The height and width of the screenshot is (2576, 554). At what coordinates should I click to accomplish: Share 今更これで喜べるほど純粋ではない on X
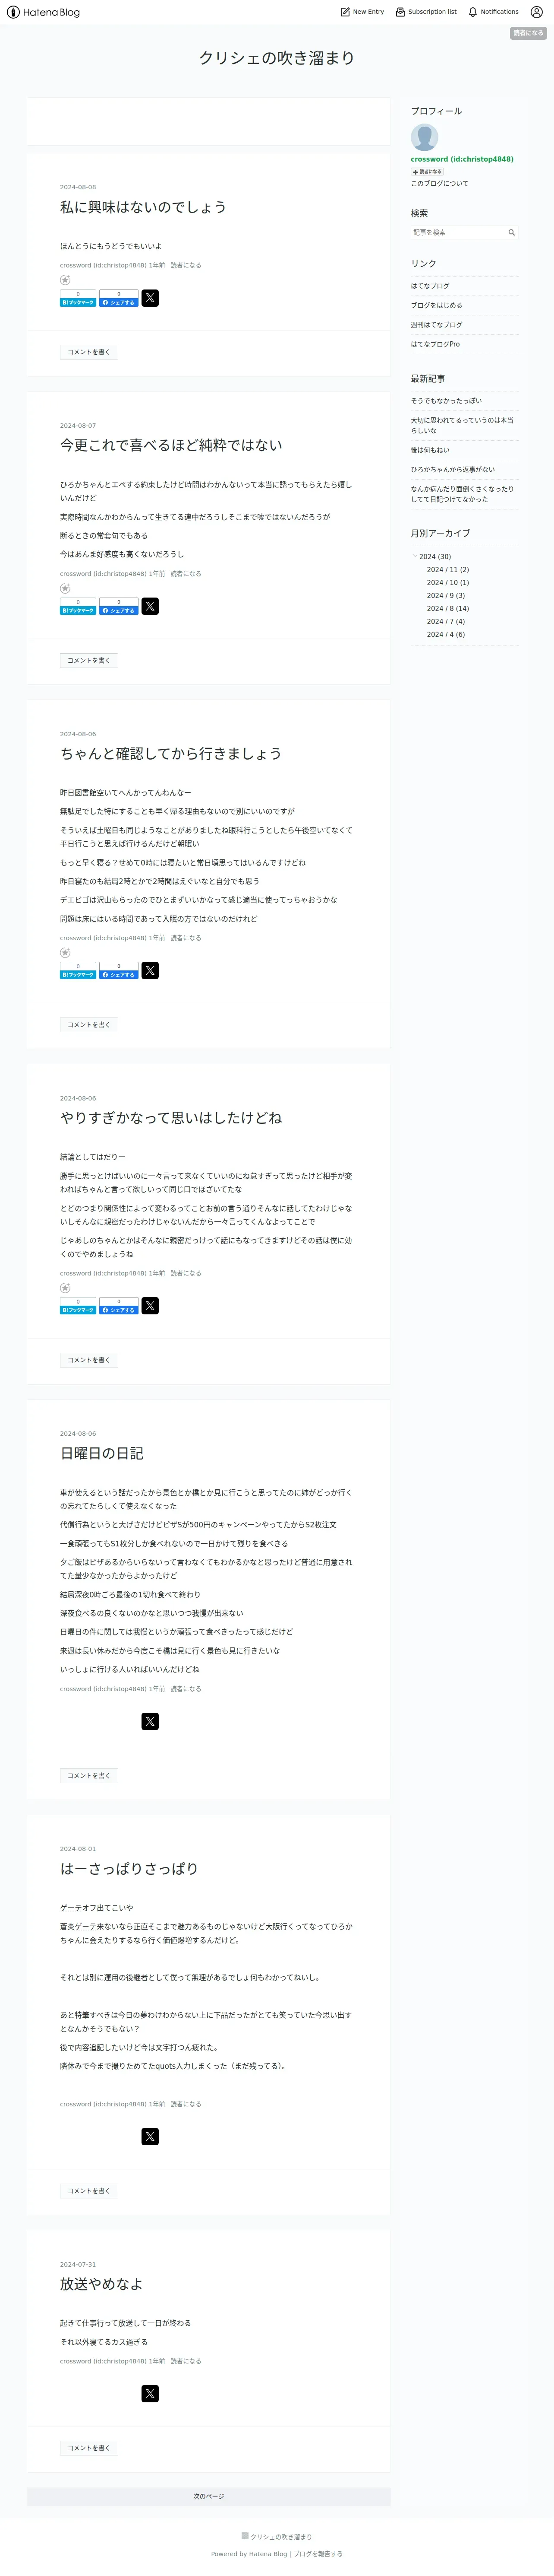[x=150, y=606]
